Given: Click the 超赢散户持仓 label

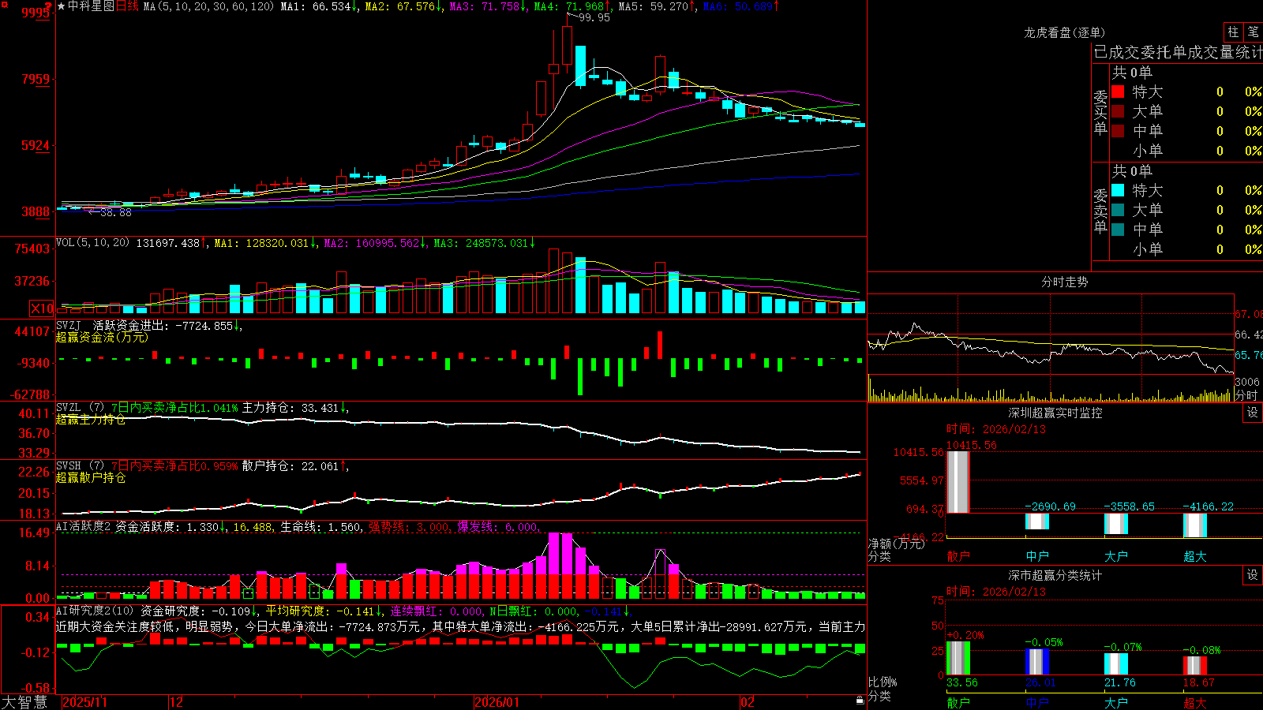Looking at the screenshot, I should [91, 478].
